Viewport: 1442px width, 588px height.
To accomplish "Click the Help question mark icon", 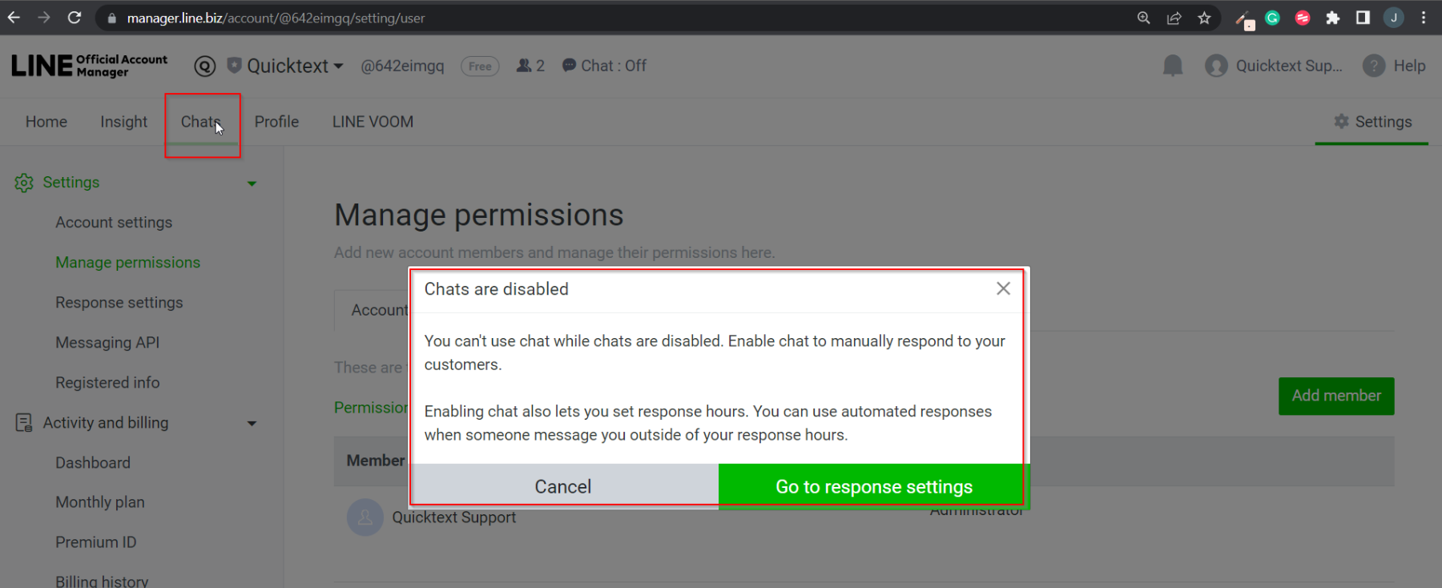I will pos(1374,66).
